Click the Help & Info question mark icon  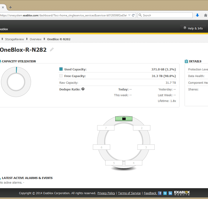click(x=185, y=28)
